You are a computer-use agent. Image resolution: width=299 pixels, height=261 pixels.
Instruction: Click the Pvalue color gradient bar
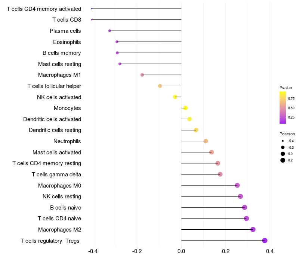coord(283,107)
